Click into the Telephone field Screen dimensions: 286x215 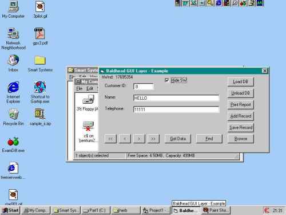176,110
